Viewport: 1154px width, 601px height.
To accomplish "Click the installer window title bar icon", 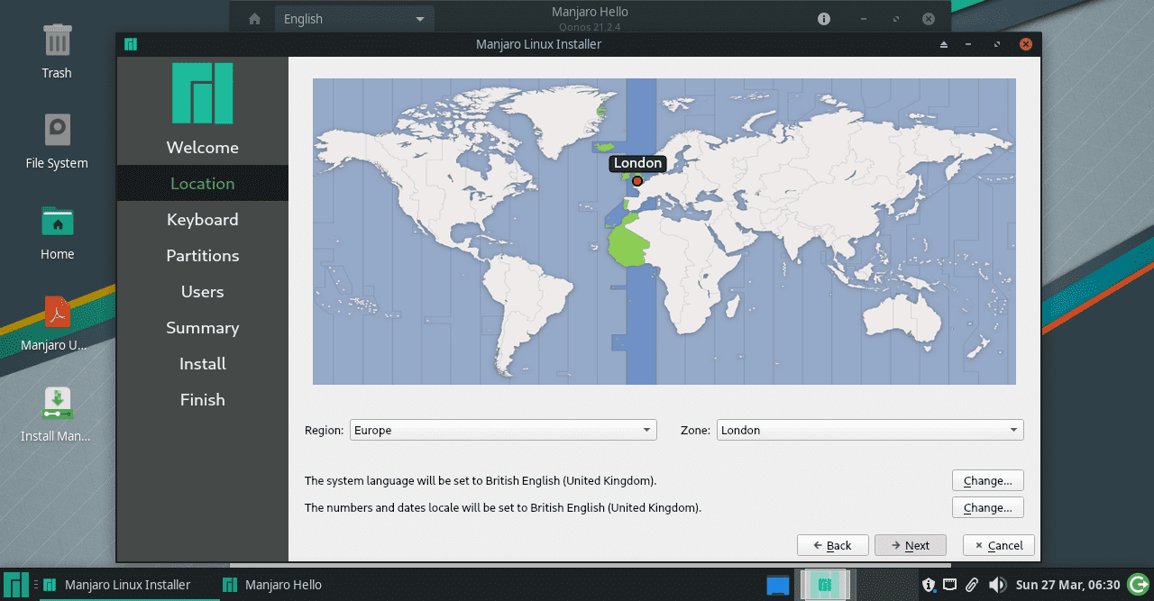I will pos(131,44).
